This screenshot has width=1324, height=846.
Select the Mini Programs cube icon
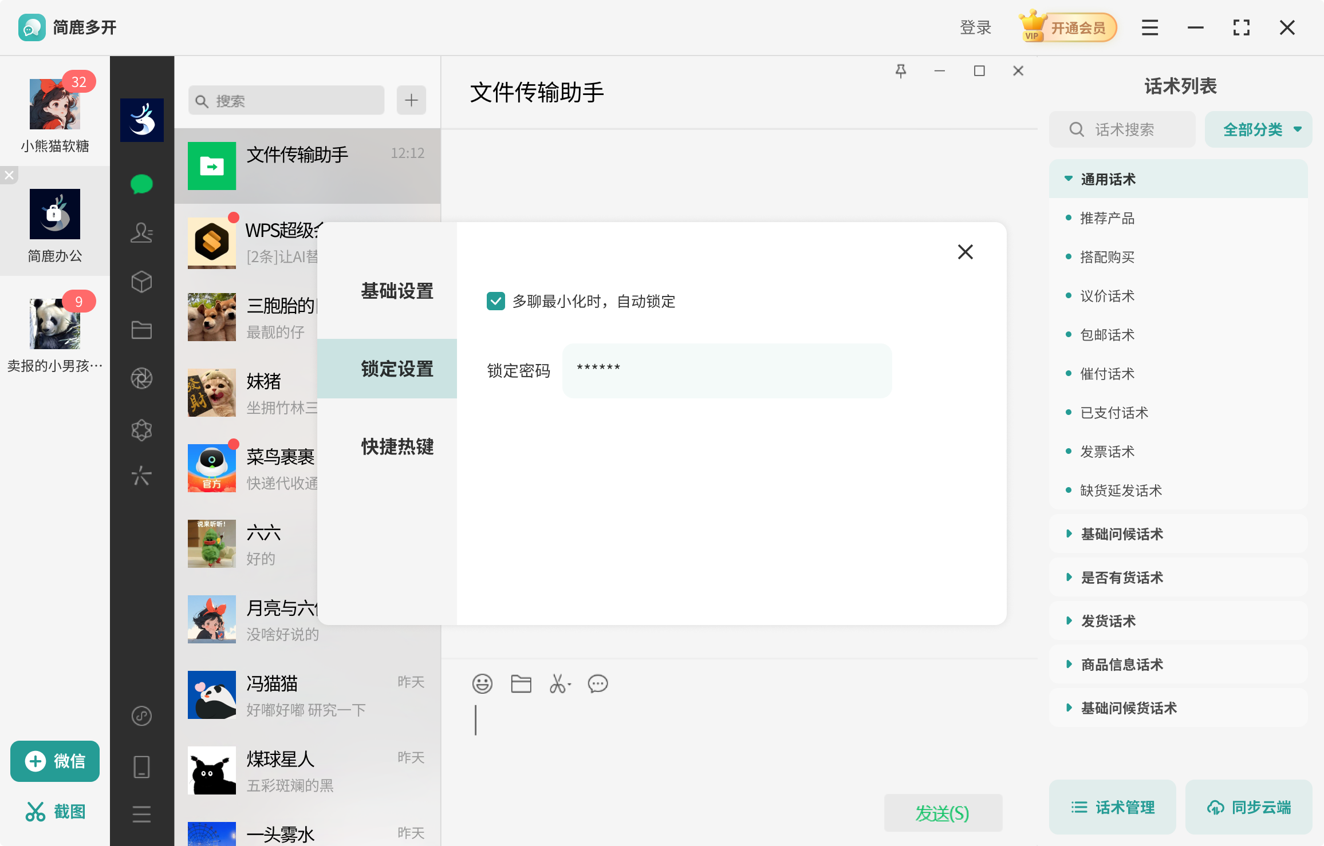click(141, 282)
